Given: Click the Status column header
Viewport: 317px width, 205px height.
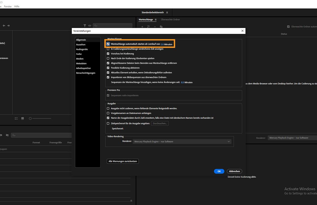Looking at the screenshot, I should tap(284, 34).
